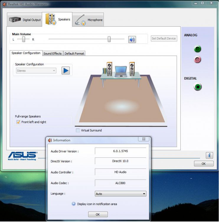Switch to the Default Format tab
Image resolution: width=219 pixels, height=222 pixels.
(74, 53)
